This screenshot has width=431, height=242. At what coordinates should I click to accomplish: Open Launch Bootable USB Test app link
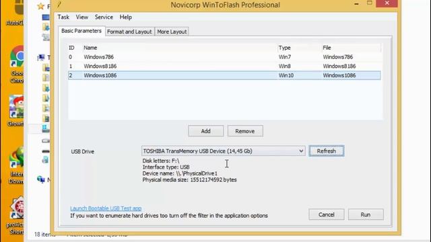pyautogui.click(x=106, y=208)
